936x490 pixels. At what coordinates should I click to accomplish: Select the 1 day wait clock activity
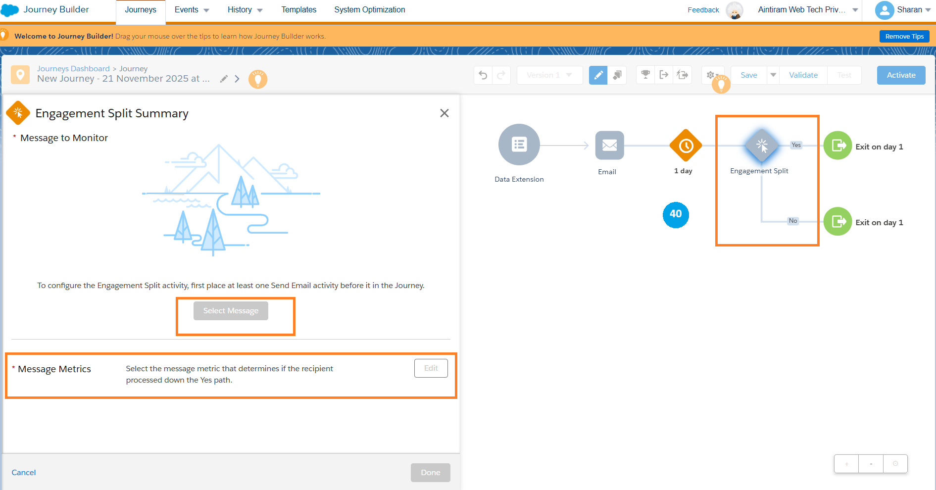click(686, 146)
